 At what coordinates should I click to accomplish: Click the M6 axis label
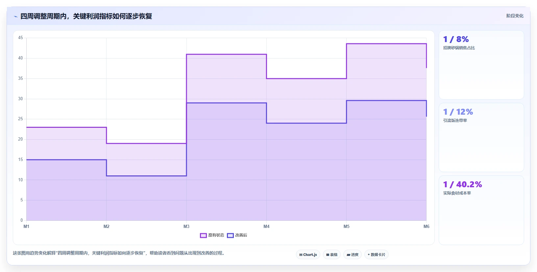click(x=427, y=226)
